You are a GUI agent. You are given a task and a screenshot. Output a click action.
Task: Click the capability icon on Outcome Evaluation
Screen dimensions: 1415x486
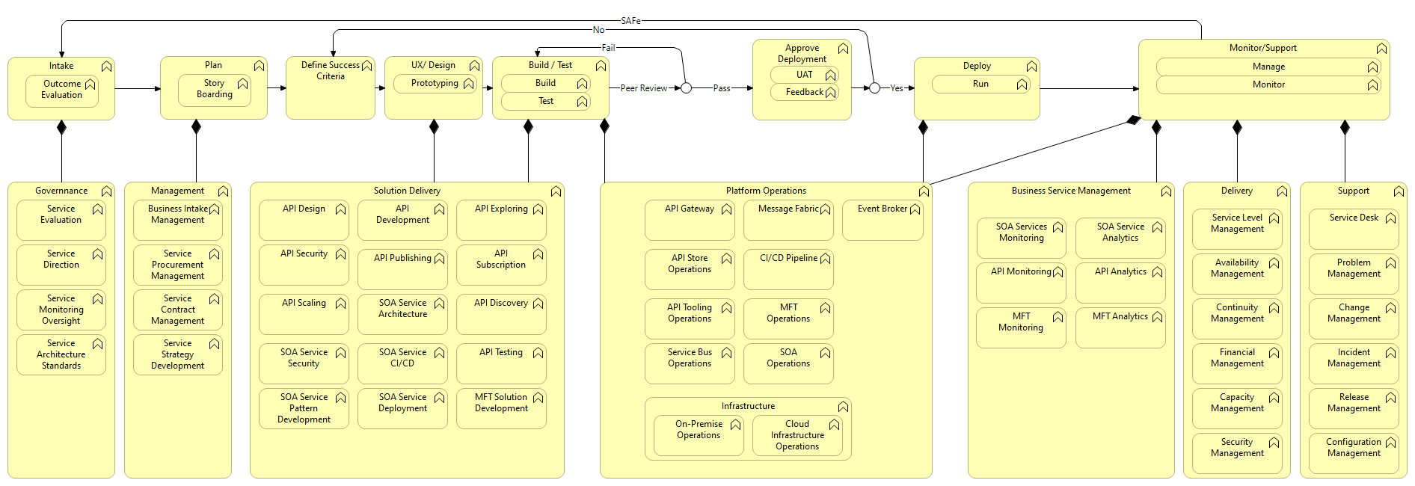90,84
